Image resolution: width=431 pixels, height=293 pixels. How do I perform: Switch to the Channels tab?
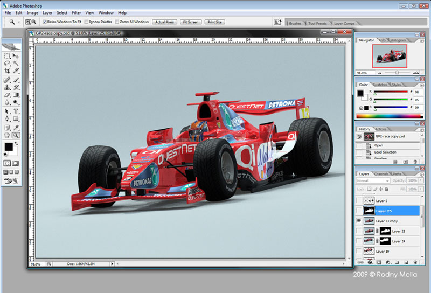tap(381, 174)
